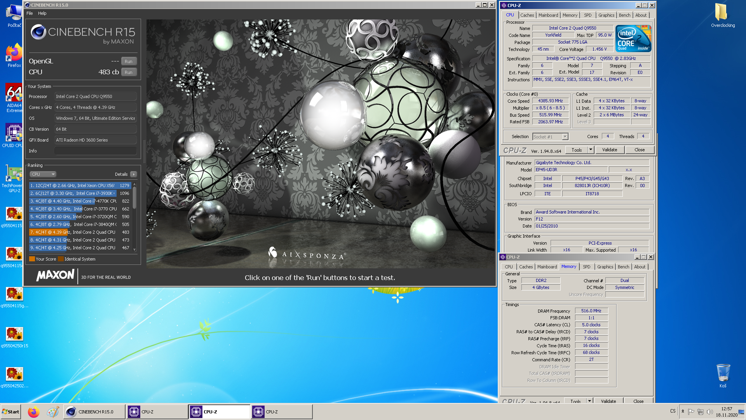Click the highlighted active CPU-Z taskbar button
Screen dimensions: 746x420
tap(220, 412)
